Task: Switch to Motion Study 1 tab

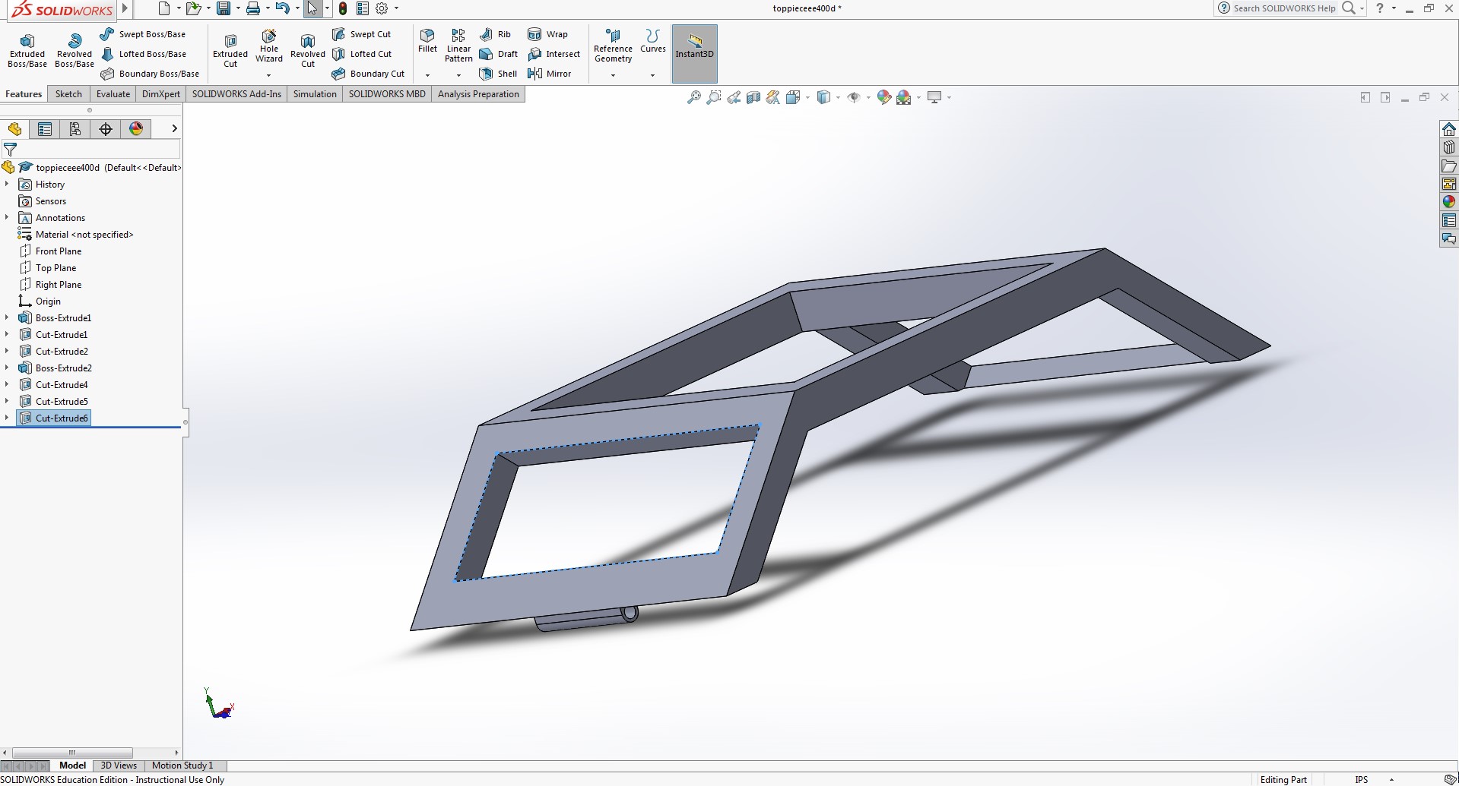Action: [182, 765]
